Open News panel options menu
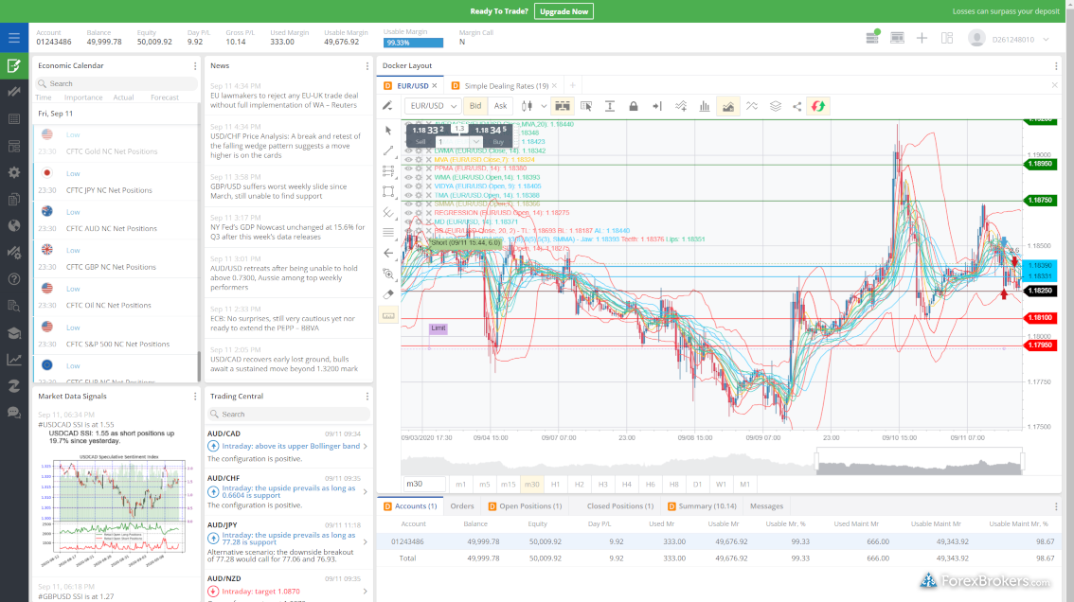The height and width of the screenshot is (602, 1074). coord(367,66)
